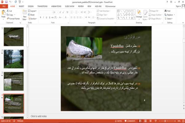Switch to the DESIGN tab
Screen dimensions: 185x123
[x=31, y=6]
